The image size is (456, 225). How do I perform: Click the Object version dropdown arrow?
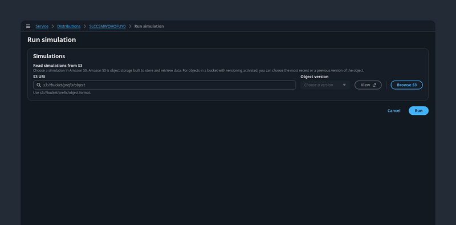coord(344,85)
